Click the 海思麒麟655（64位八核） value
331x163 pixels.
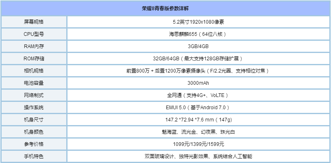point(198,34)
